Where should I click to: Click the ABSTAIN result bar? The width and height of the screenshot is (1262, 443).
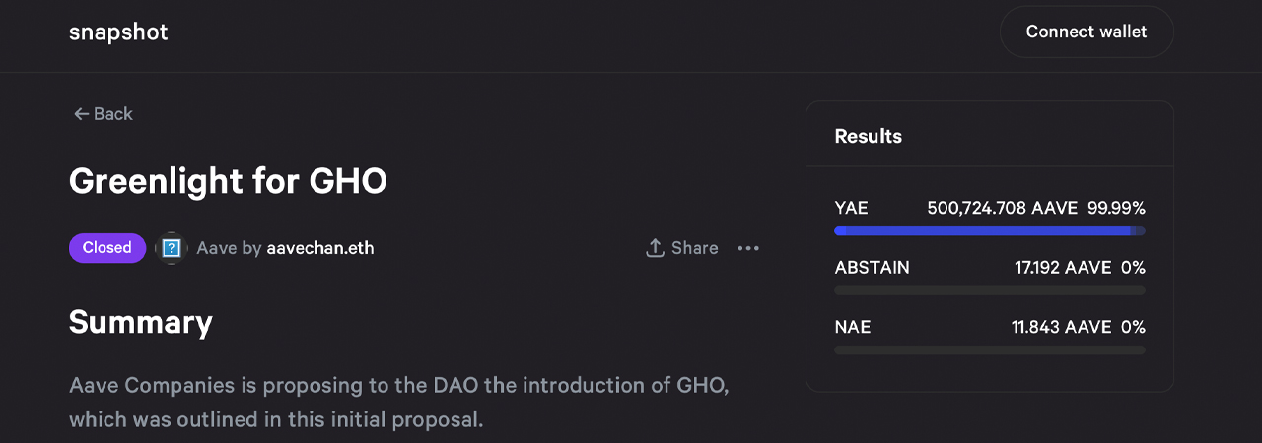tap(989, 290)
